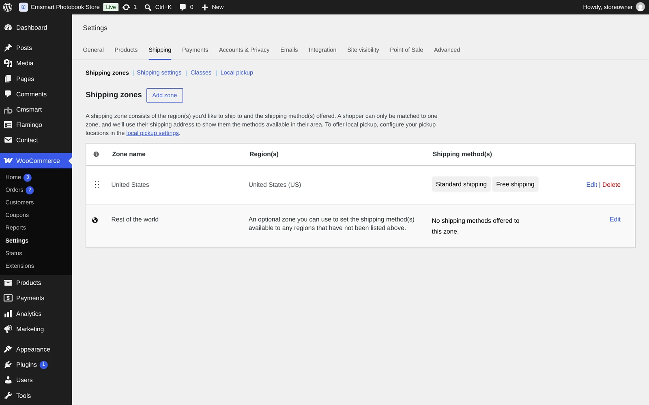The height and width of the screenshot is (405, 649).
Task: Open comments bubble in admin bar
Action: (183, 7)
